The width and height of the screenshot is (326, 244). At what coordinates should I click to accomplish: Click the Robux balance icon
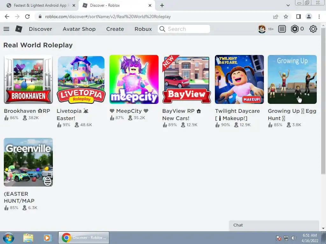[x=294, y=29]
